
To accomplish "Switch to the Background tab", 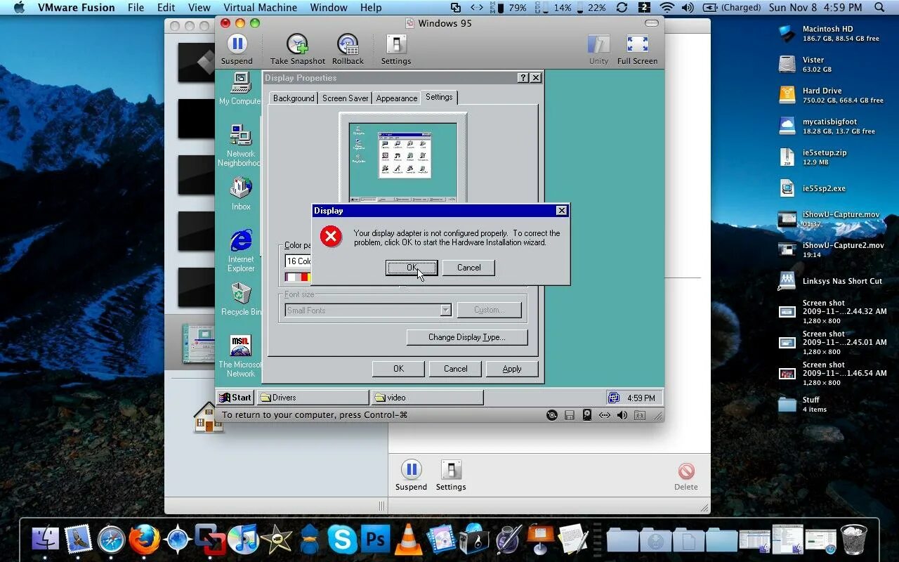I will pos(294,98).
